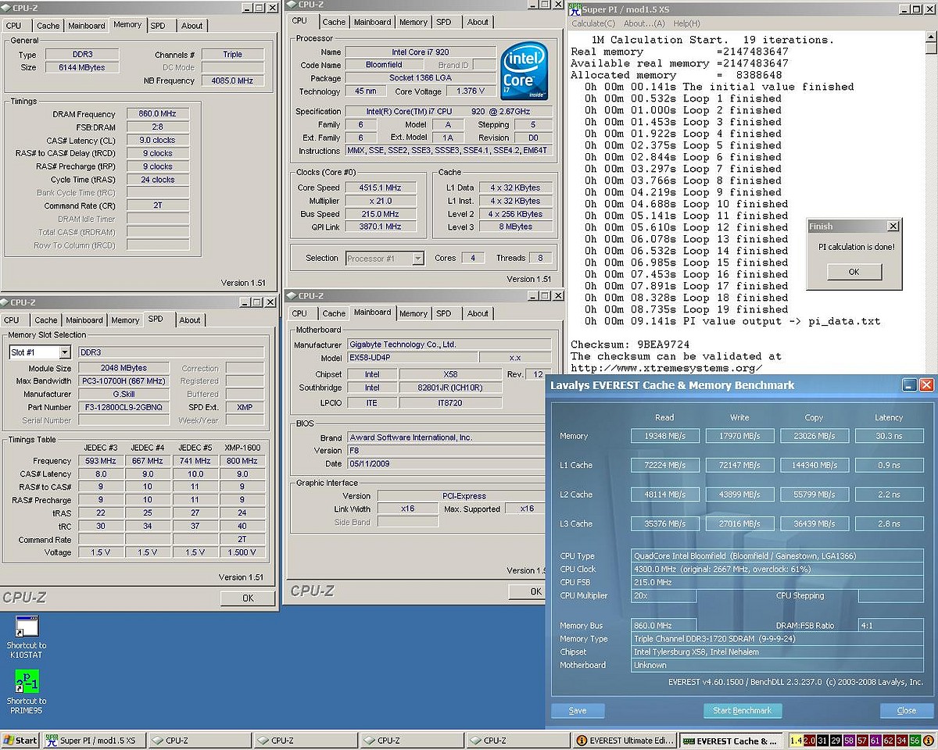Image resolution: width=938 pixels, height=750 pixels.
Task: Click the 2.0 tray sensor icon
Action: (x=810, y=740)
